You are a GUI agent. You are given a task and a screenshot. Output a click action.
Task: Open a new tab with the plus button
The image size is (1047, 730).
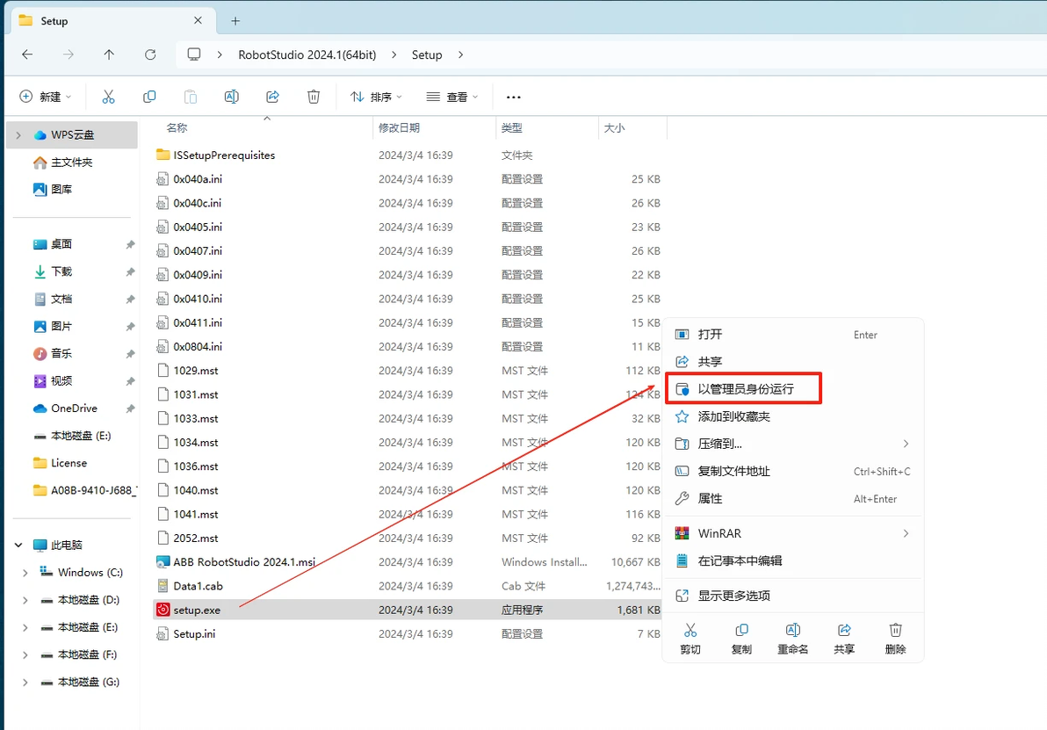tap(235, 21)
